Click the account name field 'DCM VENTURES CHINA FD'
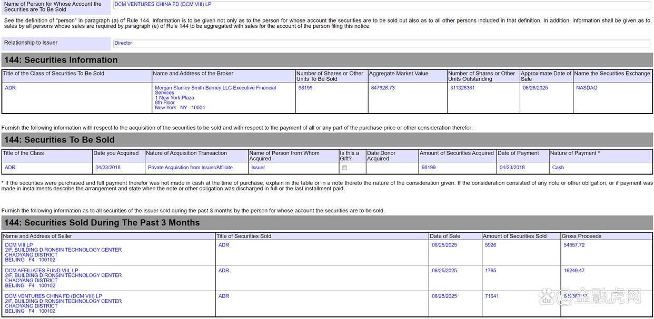The image size is (654, 319). (x=382, y=5)
